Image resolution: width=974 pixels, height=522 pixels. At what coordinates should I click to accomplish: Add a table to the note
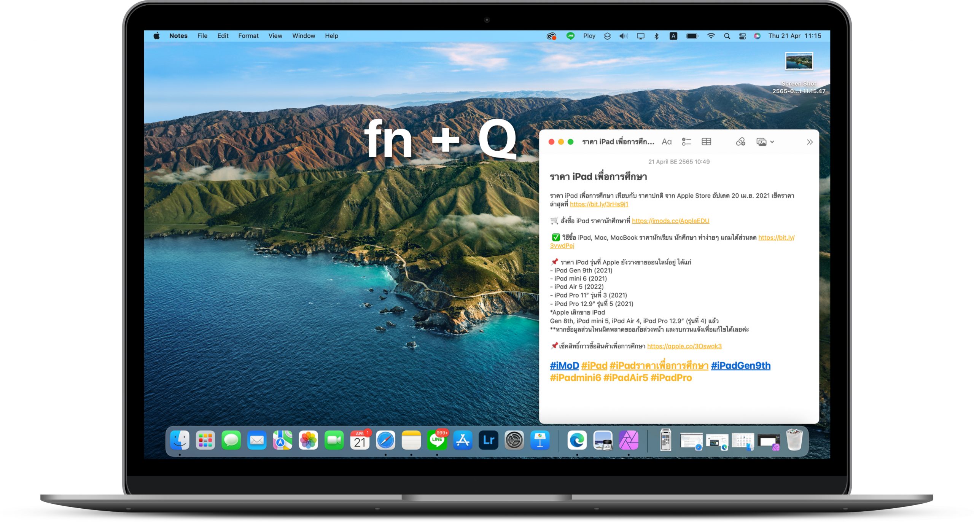pos(706,142)
